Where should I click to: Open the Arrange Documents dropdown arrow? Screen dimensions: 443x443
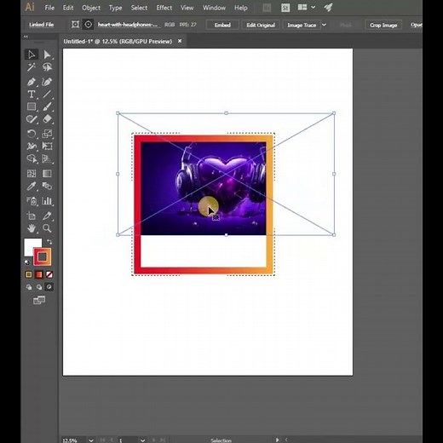coord(313,8)
